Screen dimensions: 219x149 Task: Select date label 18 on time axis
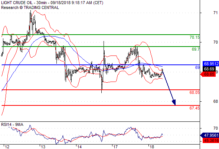tap(152, 147)
